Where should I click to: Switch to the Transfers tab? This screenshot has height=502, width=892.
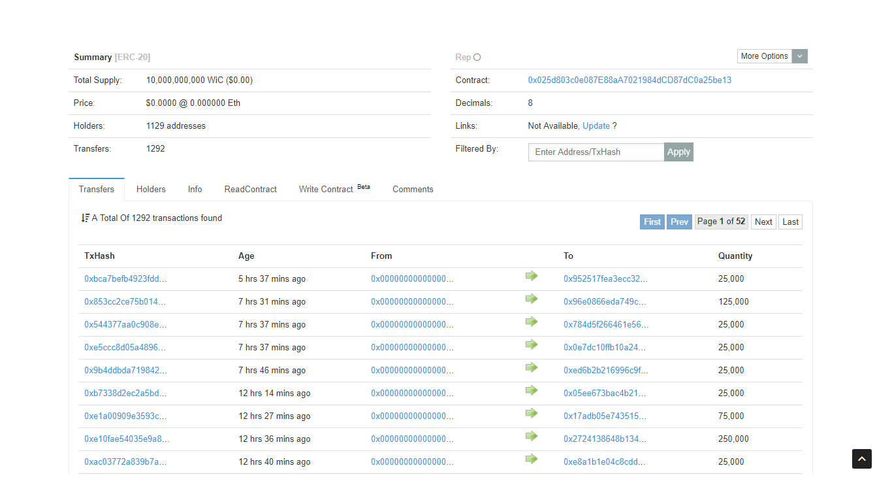click(97, 190)
